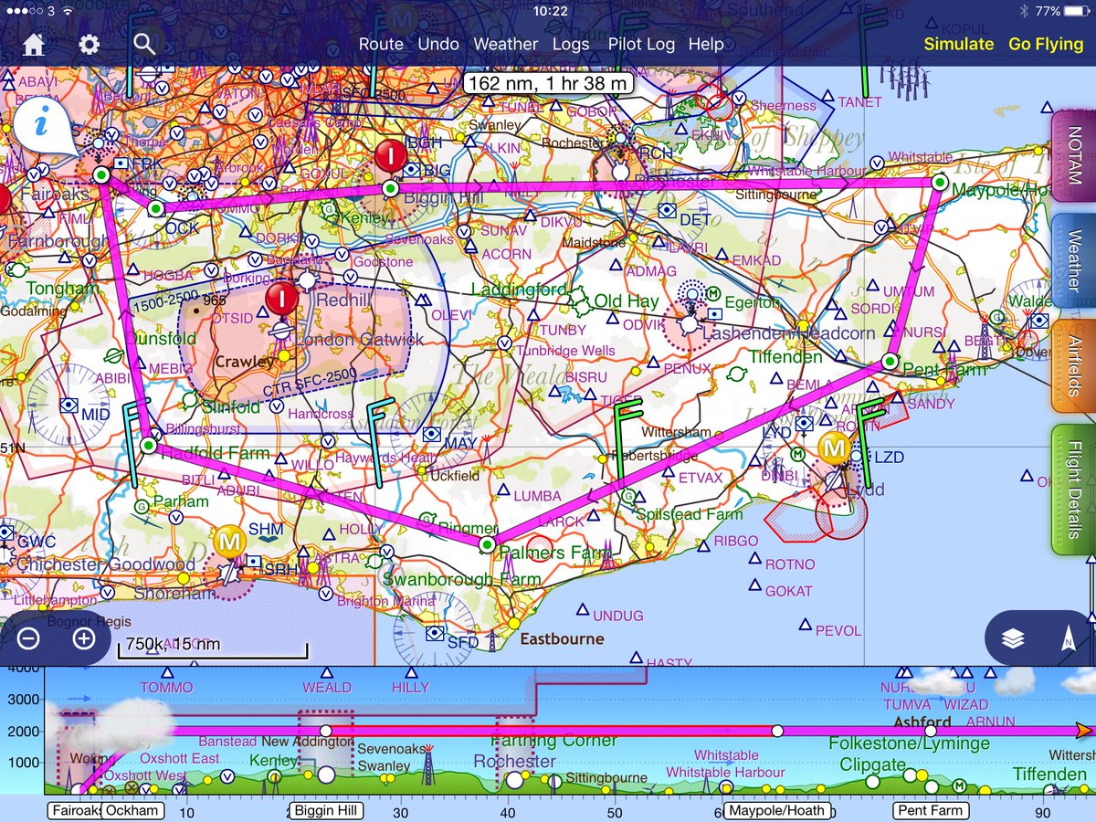The width and height of the screenshot is (1096, 822).
Task: Tap the Ockham label in profile view
Action: 132,811
